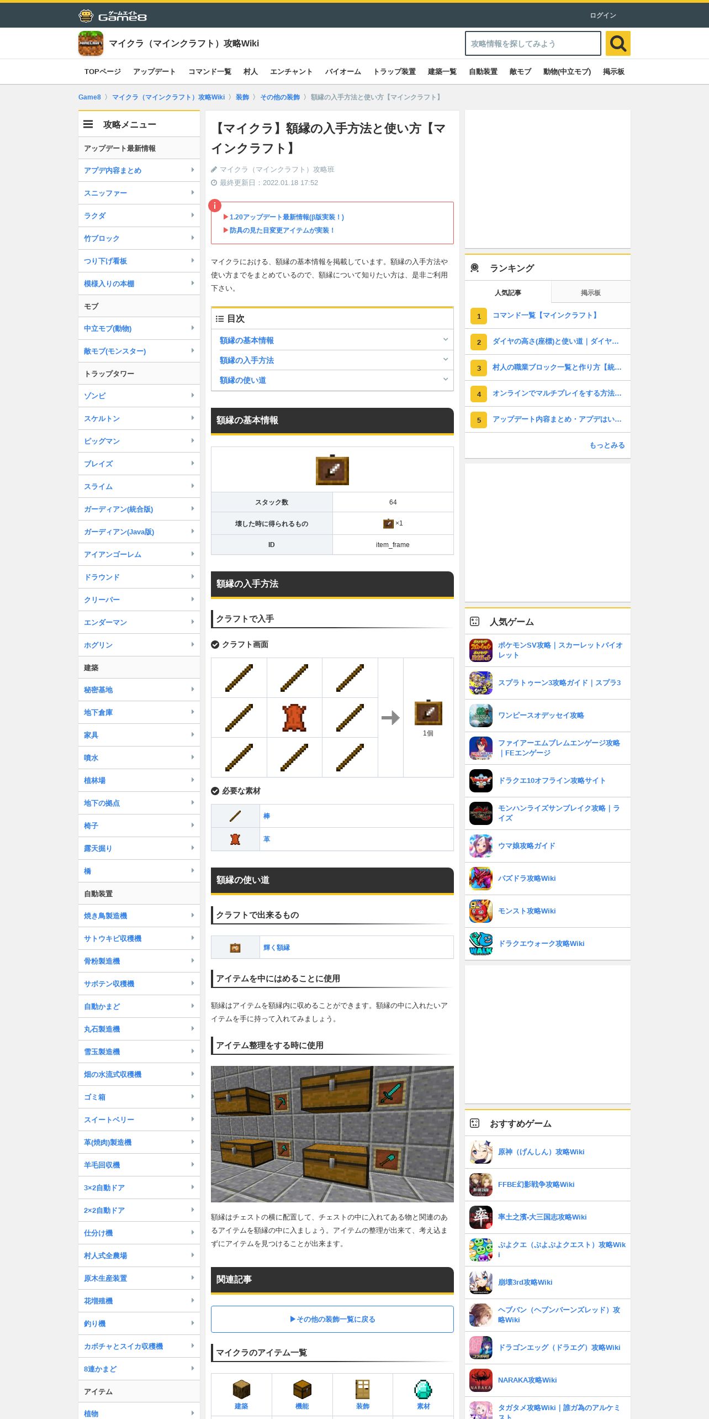Screen dimensions: 709x1419
Task: Select the 人気記事 ranking tab
Action: (508, 292)
